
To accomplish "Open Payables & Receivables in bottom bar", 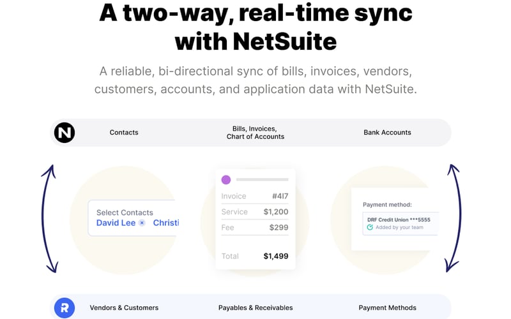I will [256, 308].
